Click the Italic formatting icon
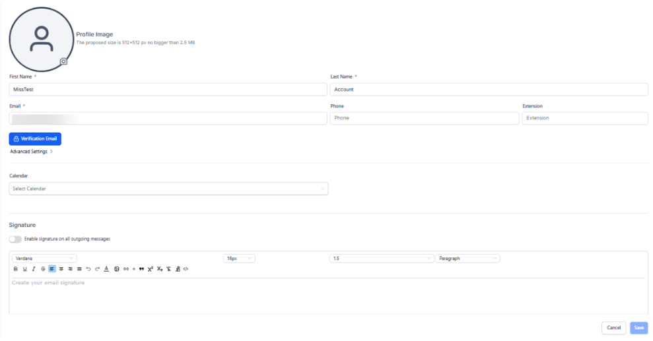The height and width of the screenshot is (341, 653). (34, 269)
